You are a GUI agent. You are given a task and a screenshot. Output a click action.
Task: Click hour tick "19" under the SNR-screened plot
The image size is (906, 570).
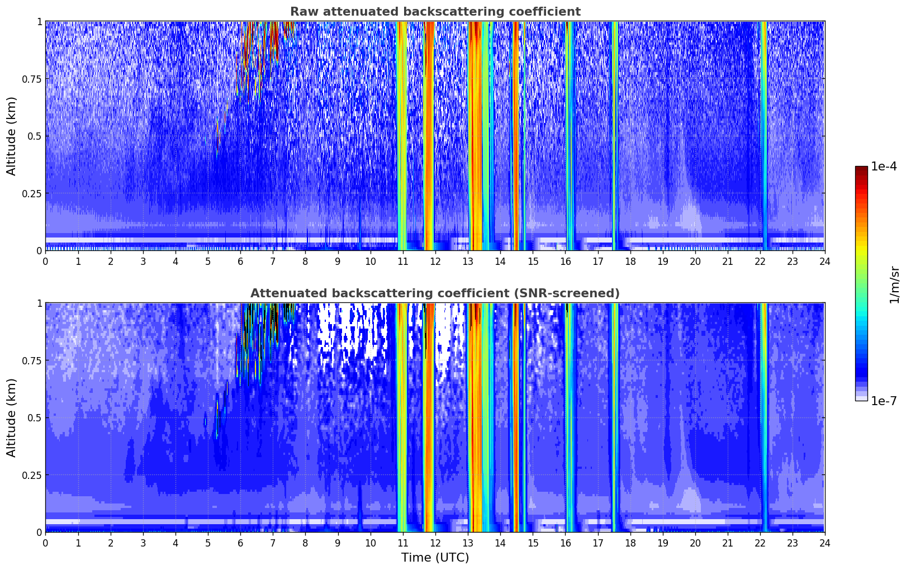tap(662, 543)
